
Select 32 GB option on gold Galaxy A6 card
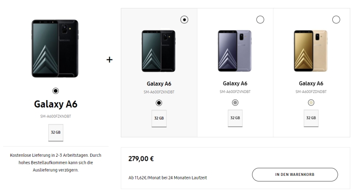(x=311, y=118)
